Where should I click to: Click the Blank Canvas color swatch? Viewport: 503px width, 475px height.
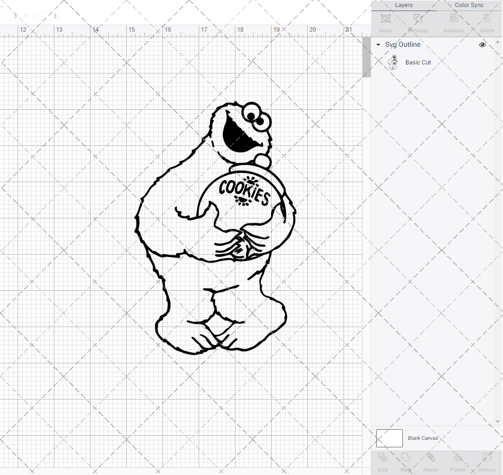(x=389, y=438)
